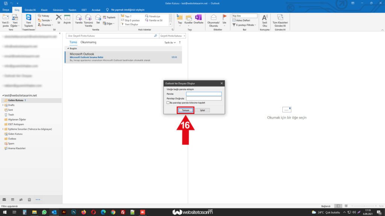This screenshot has width=385, height=216.
Task: Enable 'Bu parolayı parola listesine kaydet' checkbox
Action: coord(168,103)
